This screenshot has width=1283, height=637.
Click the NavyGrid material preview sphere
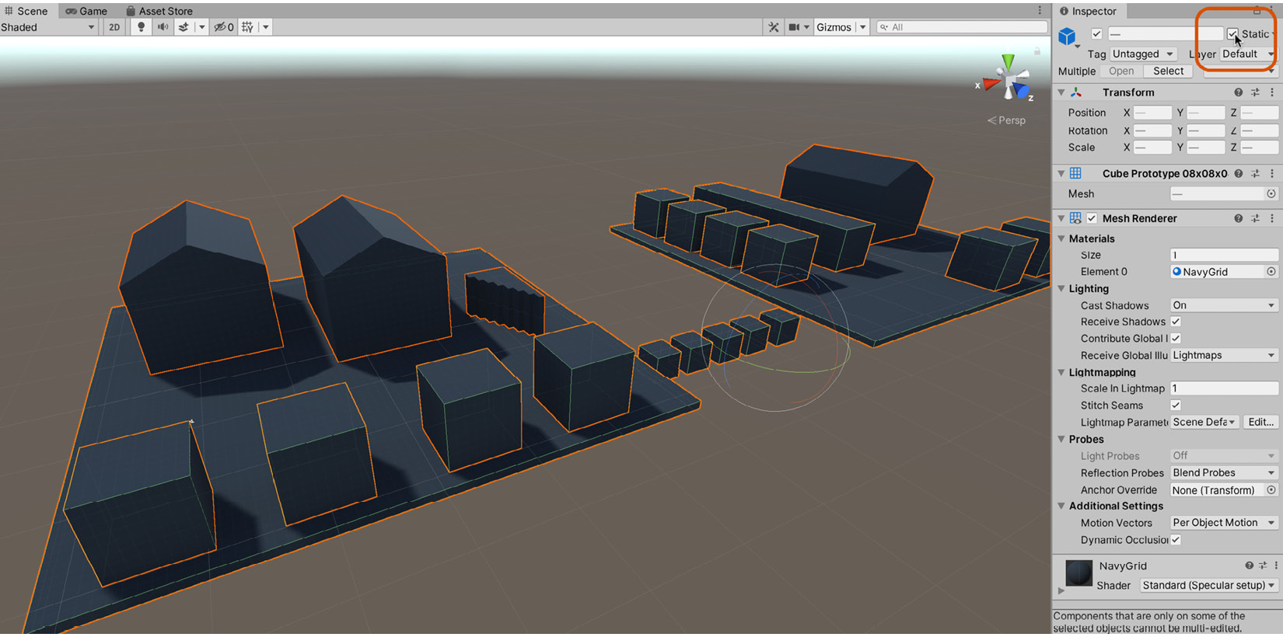click(x=1078, y=573)
